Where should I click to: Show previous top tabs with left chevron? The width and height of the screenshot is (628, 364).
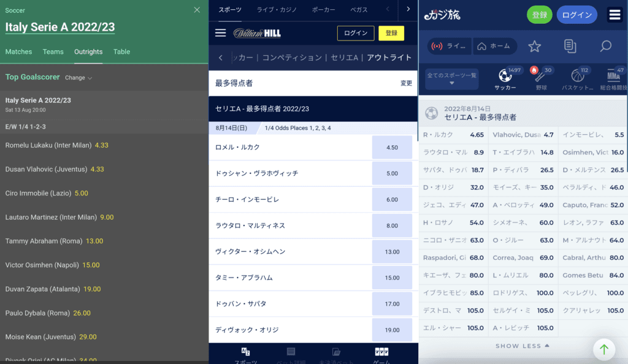coord(388,9)
